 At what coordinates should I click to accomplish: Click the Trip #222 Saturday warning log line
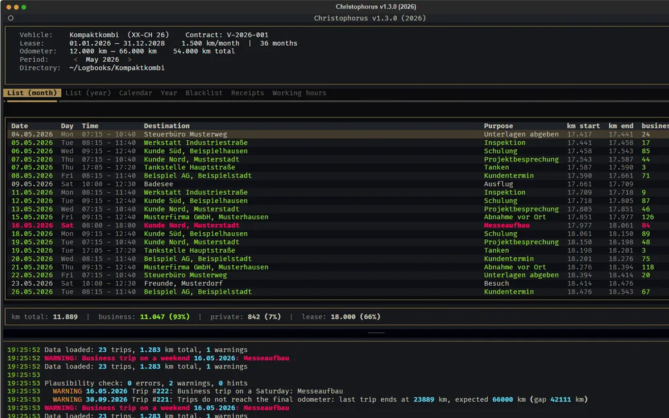click(197, 391)
